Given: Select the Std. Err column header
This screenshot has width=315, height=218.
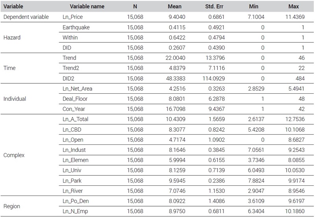Looking at the screenshot, I should 214,6.
